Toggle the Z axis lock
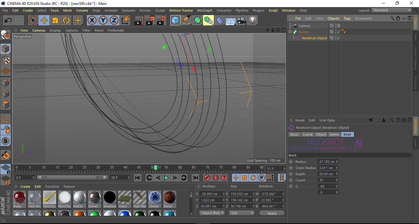Screen dimensions: 419x224 point(114,21)
